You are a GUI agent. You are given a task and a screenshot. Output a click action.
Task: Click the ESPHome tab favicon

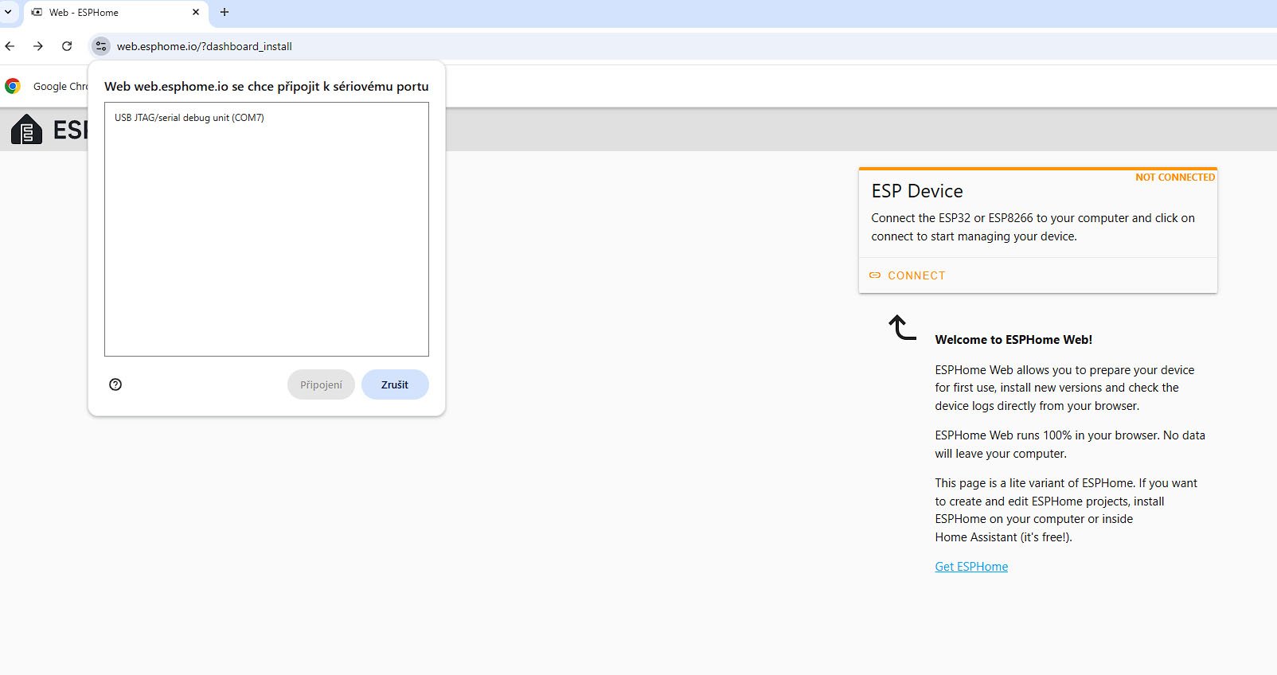(37, 12)
